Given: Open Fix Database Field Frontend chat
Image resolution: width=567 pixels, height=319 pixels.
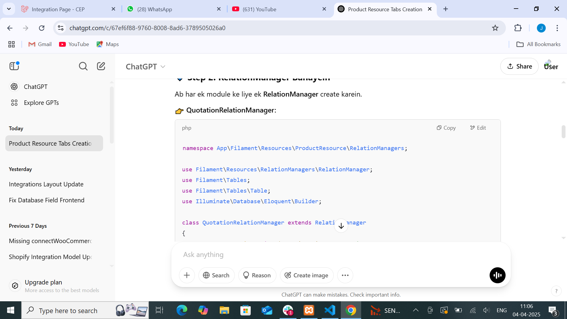Looking at the screenshot, I should [x=54, y=200].
